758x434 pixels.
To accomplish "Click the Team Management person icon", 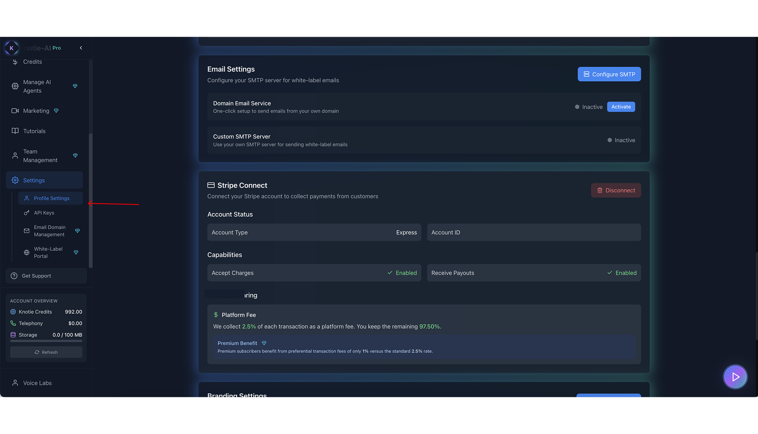I will (15, 156).
